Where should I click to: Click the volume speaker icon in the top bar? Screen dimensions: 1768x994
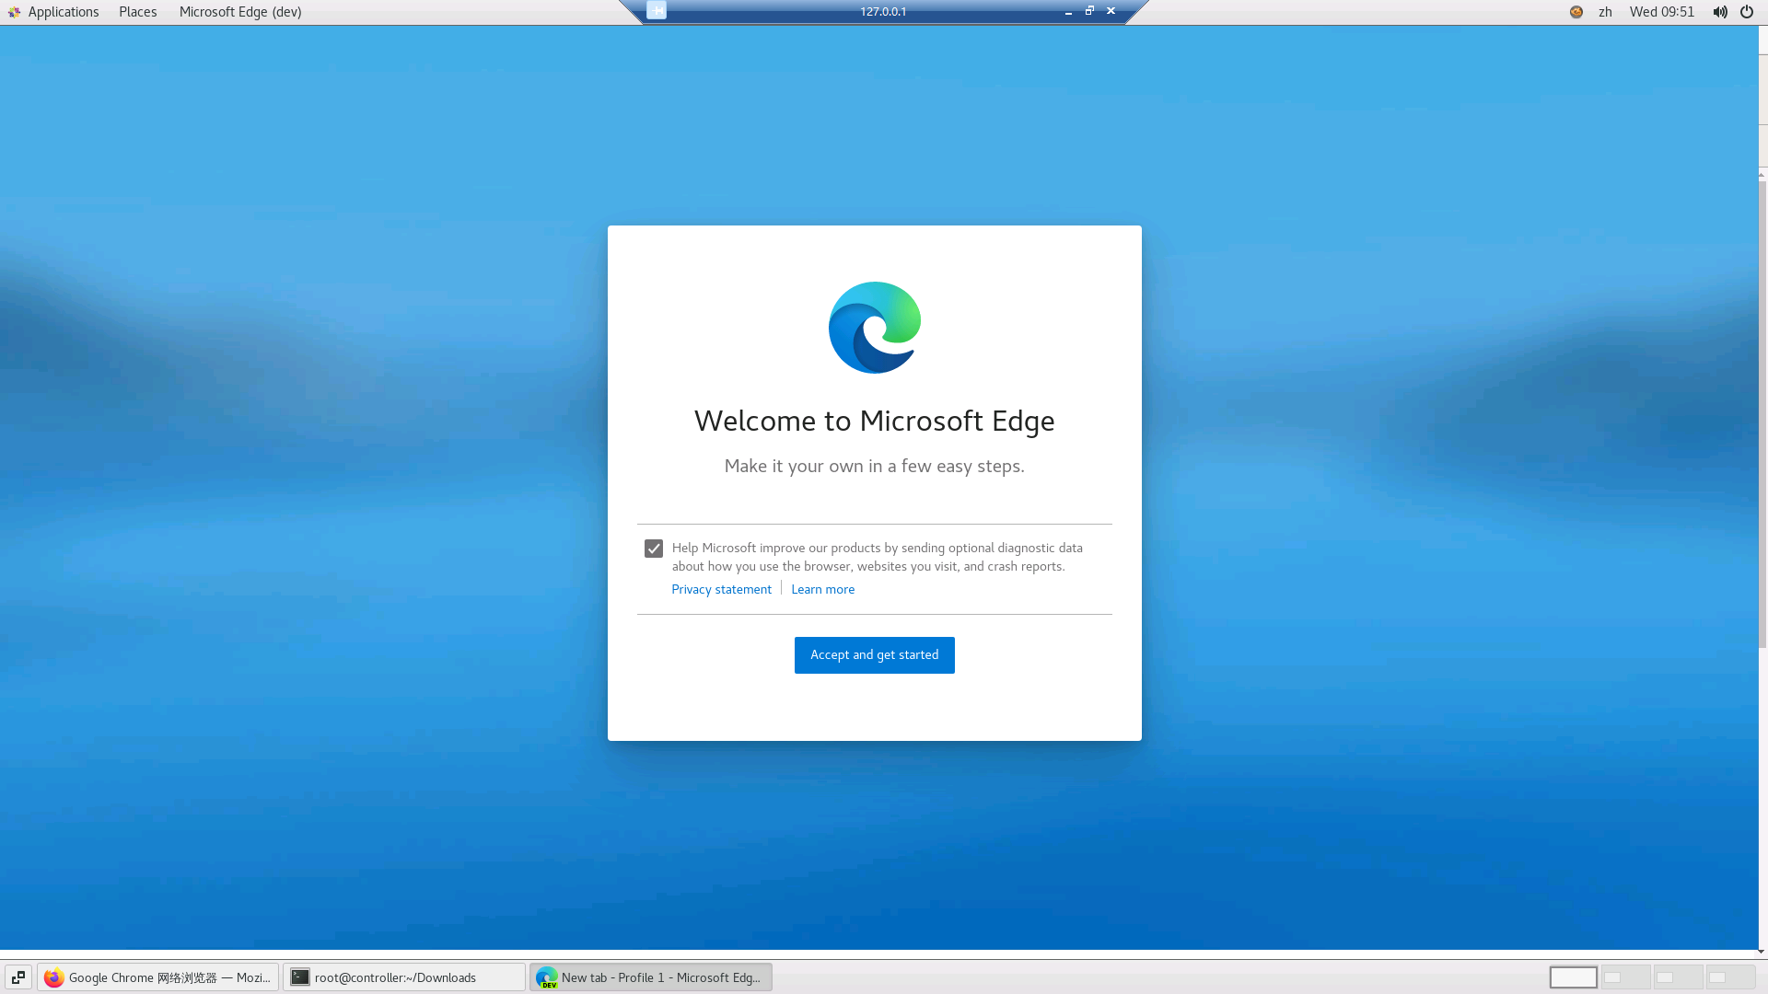pyautogui.click(x=1720, y=12)
